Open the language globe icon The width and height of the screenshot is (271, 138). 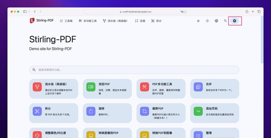click(216, 21)
